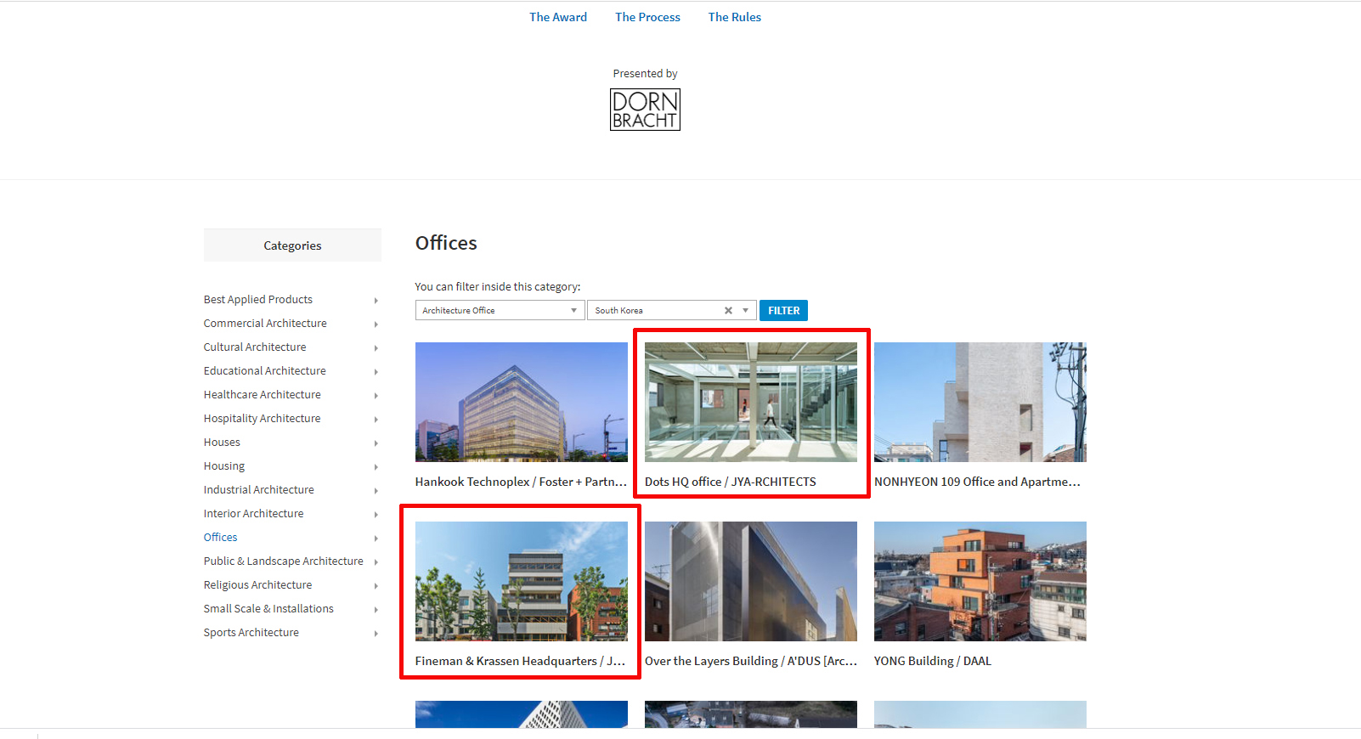Image resolution: width=1361 pixels, height=739 pixels.
Task: Select Houses category
Action: click(x=222, y=442)
